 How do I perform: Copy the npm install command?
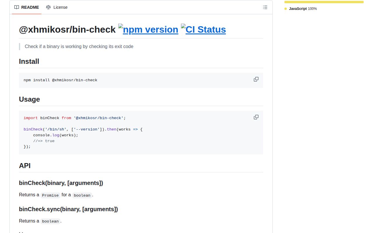click(x=256, y=79)
